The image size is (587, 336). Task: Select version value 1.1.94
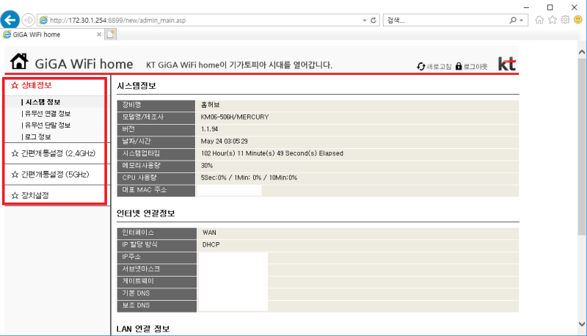coord(209,129)
